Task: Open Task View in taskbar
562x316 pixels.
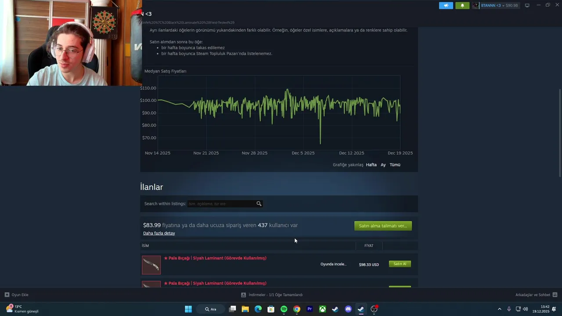Action: pos(233,309)
